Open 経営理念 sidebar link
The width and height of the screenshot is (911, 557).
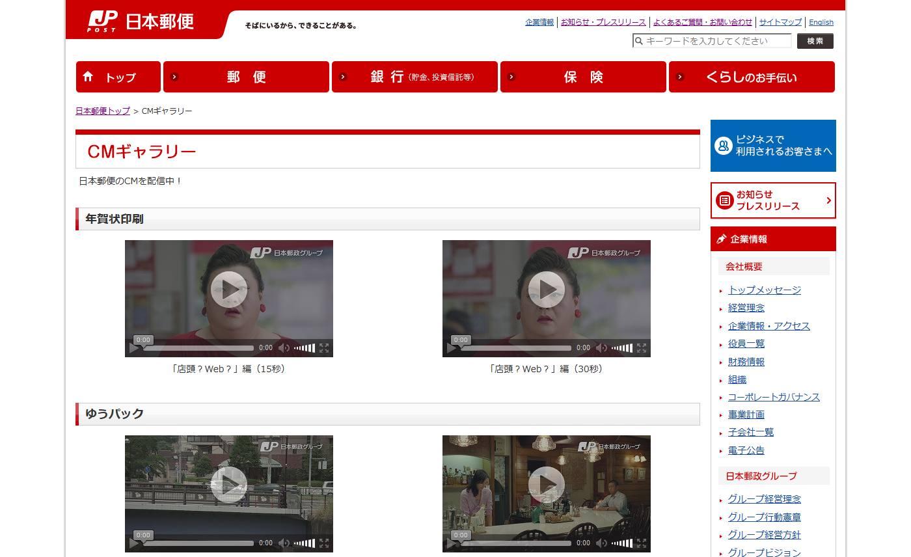click(746, 308)
